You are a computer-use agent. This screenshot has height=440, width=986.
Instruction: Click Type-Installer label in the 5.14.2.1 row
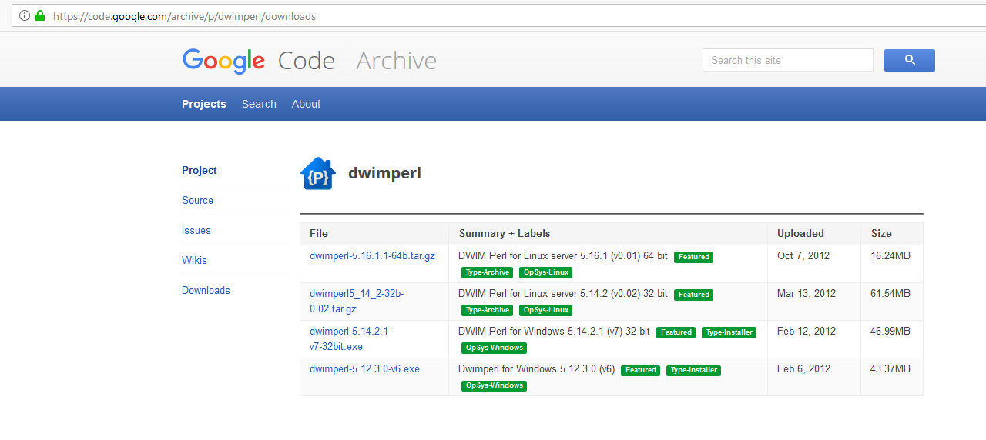[x=729, y=332]
